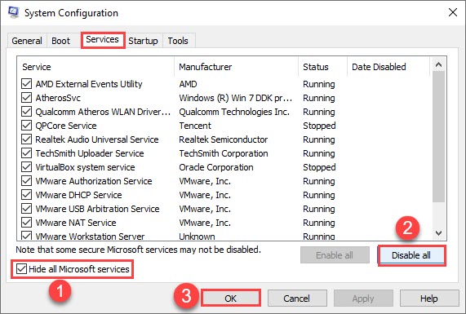Click the Disable all button
This screenshot has height=314, width=466.
(411, 255)
